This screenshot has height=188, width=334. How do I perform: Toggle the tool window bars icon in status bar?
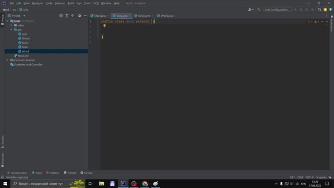[x=3, y=177]
